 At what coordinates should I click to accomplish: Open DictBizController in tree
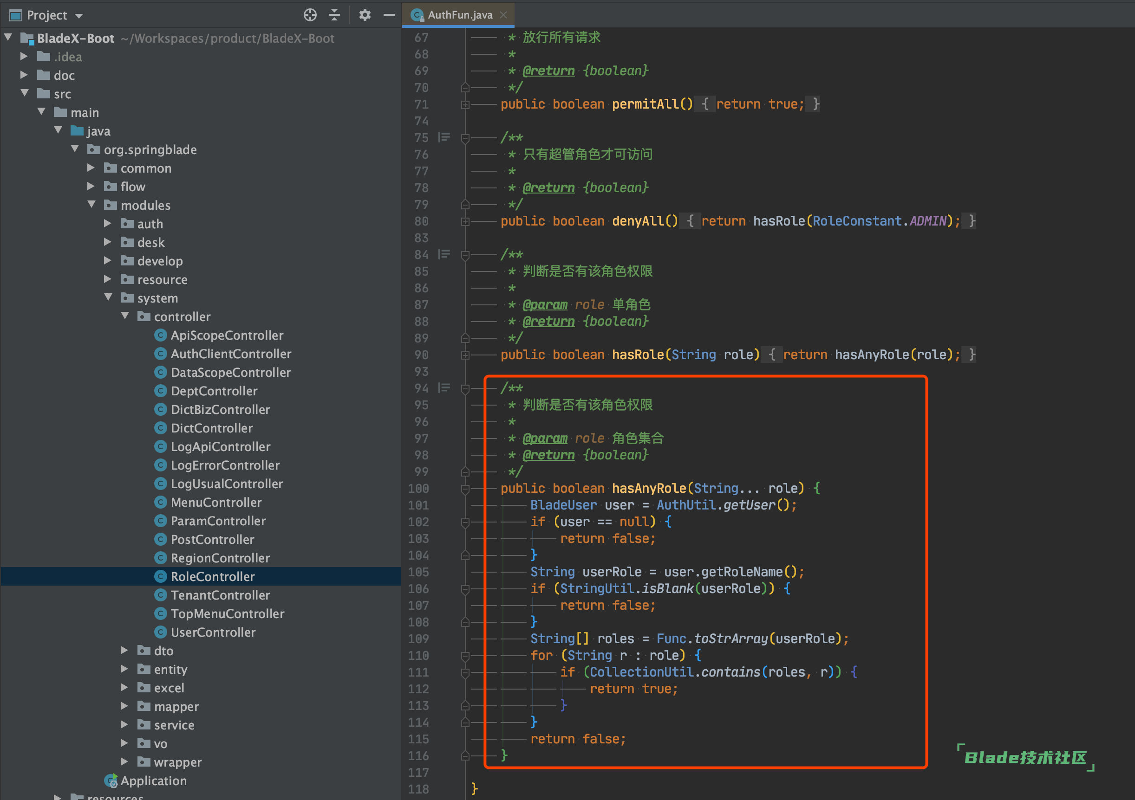(220, 409)
